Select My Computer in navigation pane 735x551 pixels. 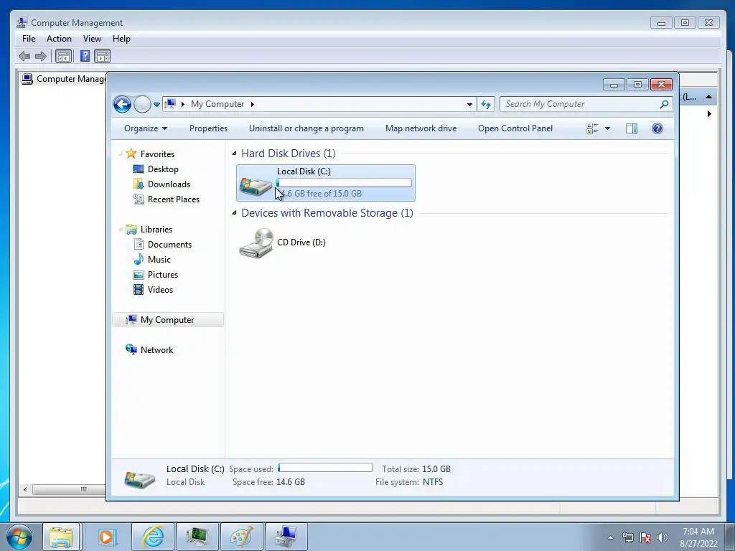[167, 319]
